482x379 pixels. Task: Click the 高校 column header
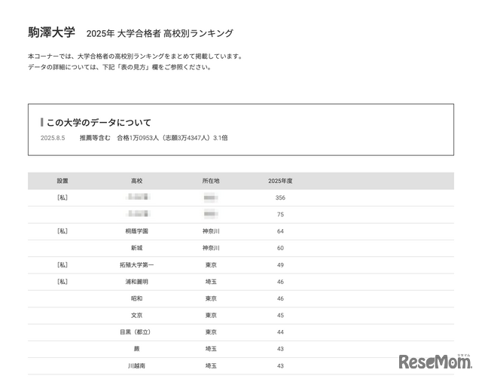tap(137, 181)
